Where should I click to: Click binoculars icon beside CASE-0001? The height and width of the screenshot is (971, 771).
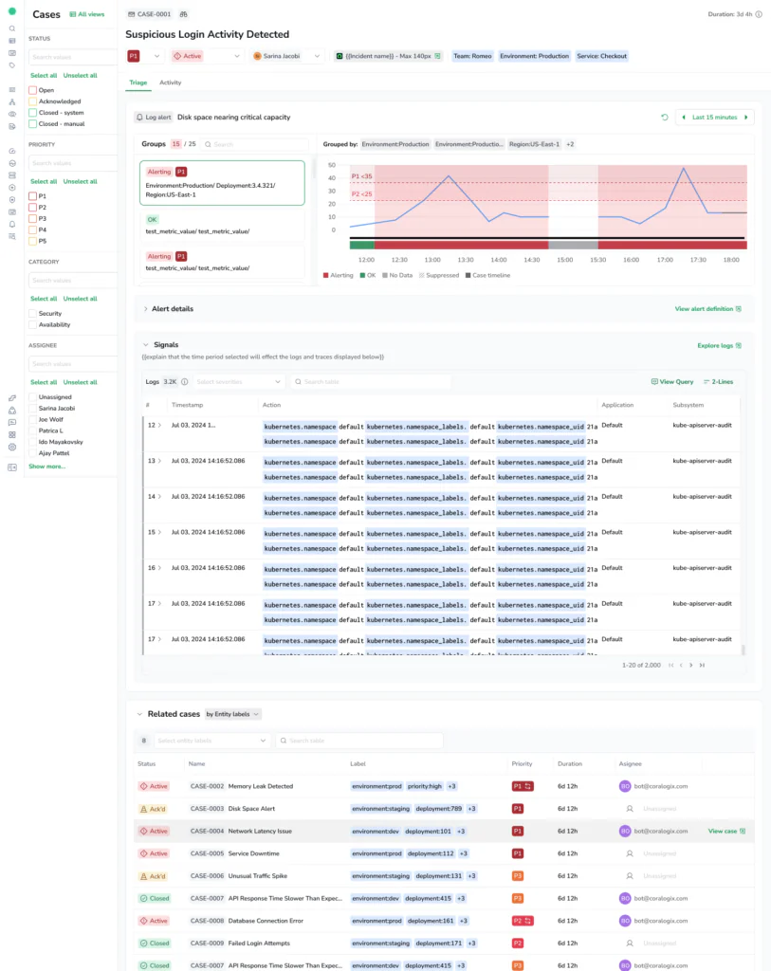(x=183, y=15)
